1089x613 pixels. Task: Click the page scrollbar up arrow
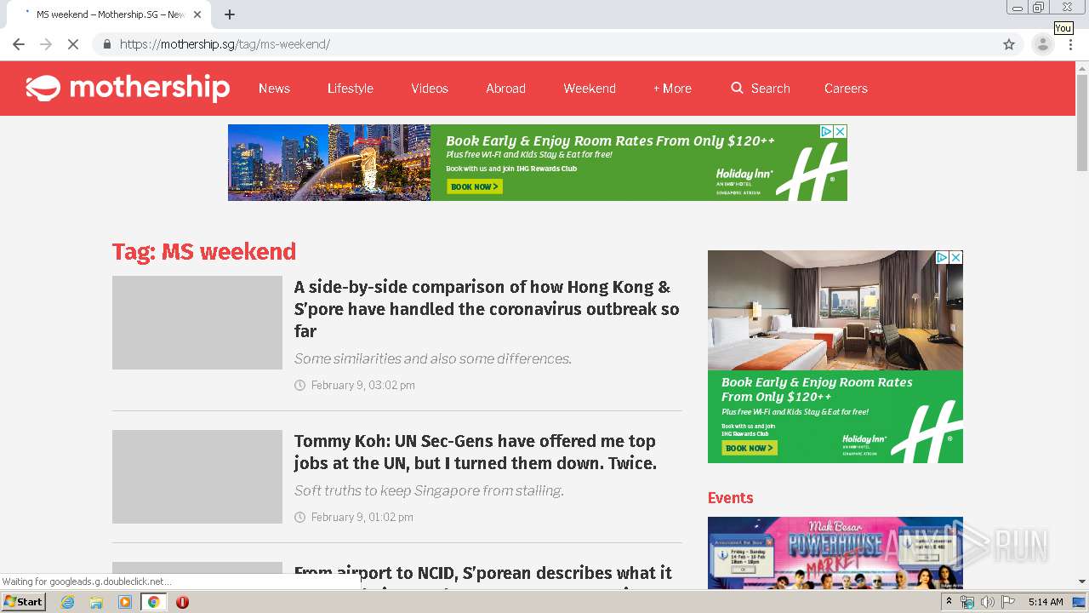click(x=1082, y=67)
